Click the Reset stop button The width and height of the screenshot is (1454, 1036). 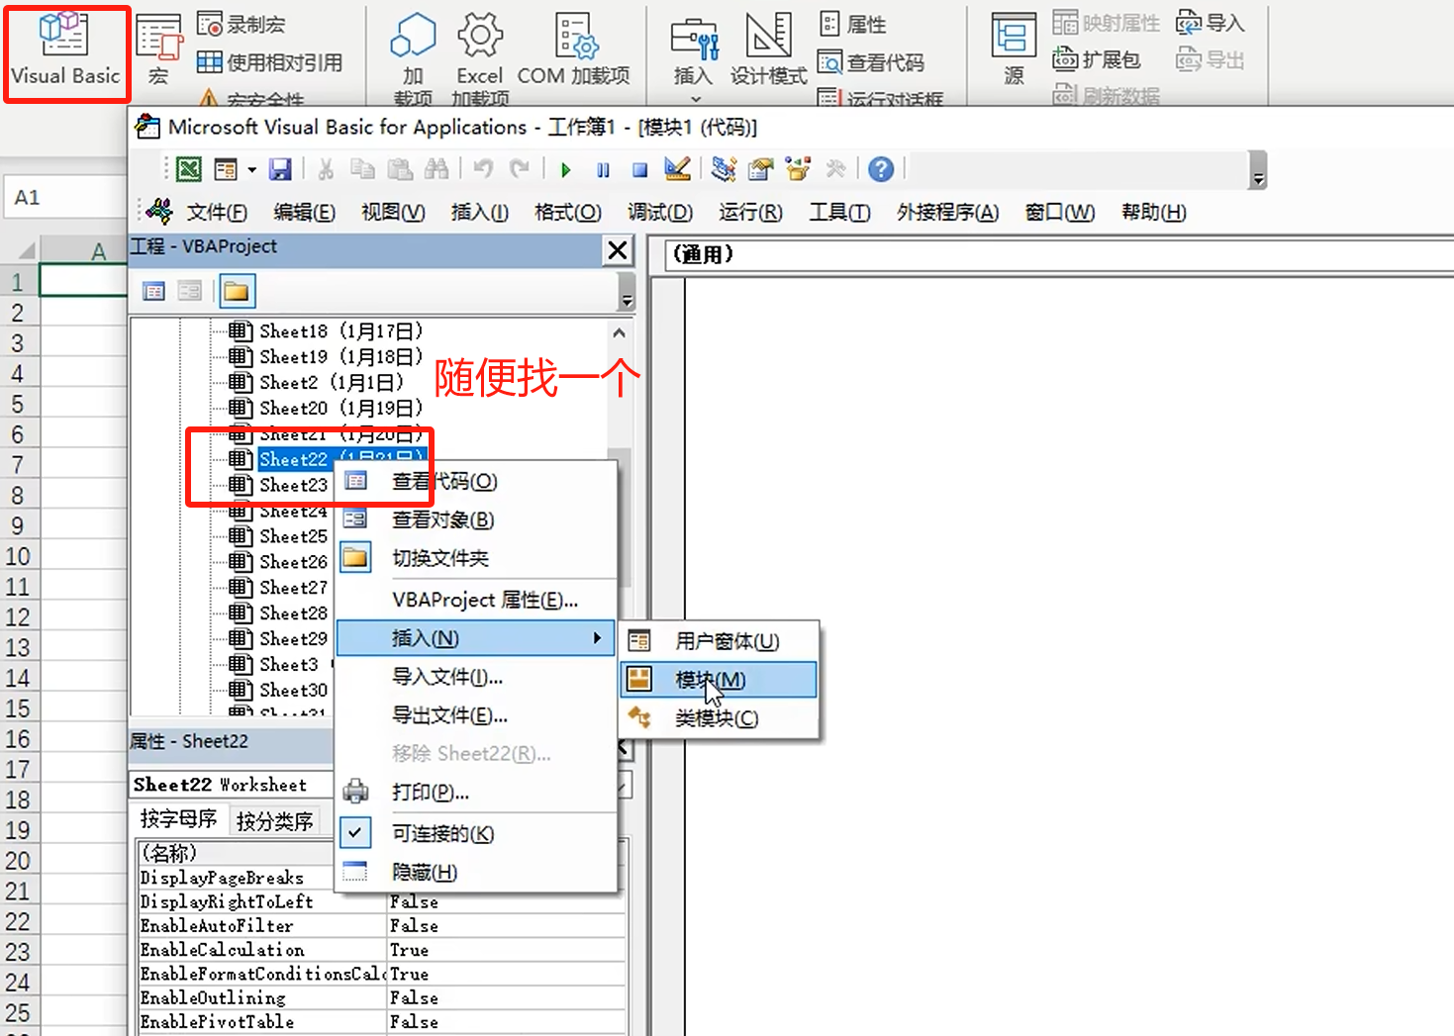(x=639, y=169)
